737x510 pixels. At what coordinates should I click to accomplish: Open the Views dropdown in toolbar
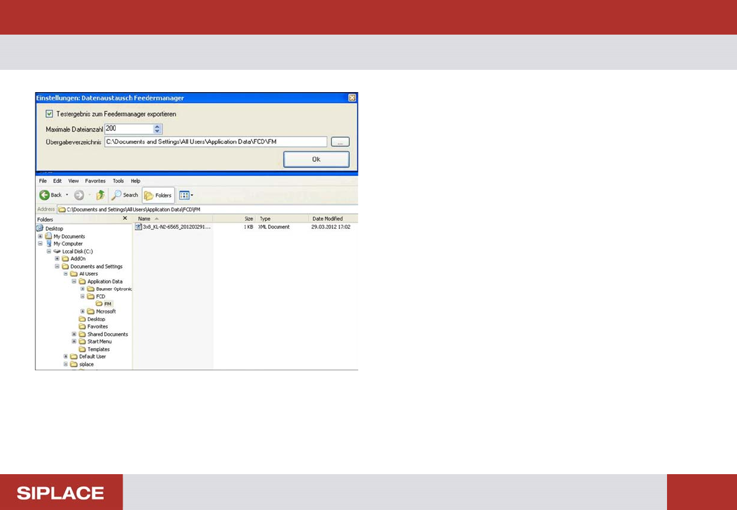(x=186, y=195)
